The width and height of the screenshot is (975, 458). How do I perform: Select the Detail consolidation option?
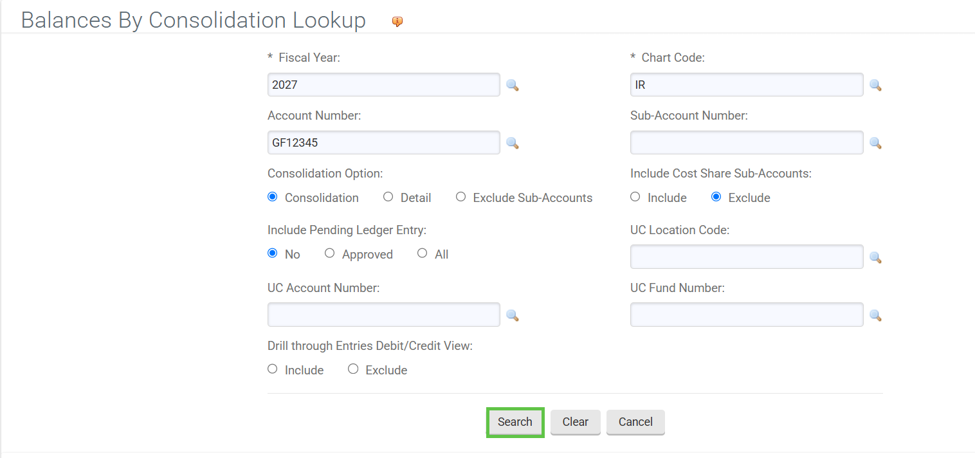point(388,197)
